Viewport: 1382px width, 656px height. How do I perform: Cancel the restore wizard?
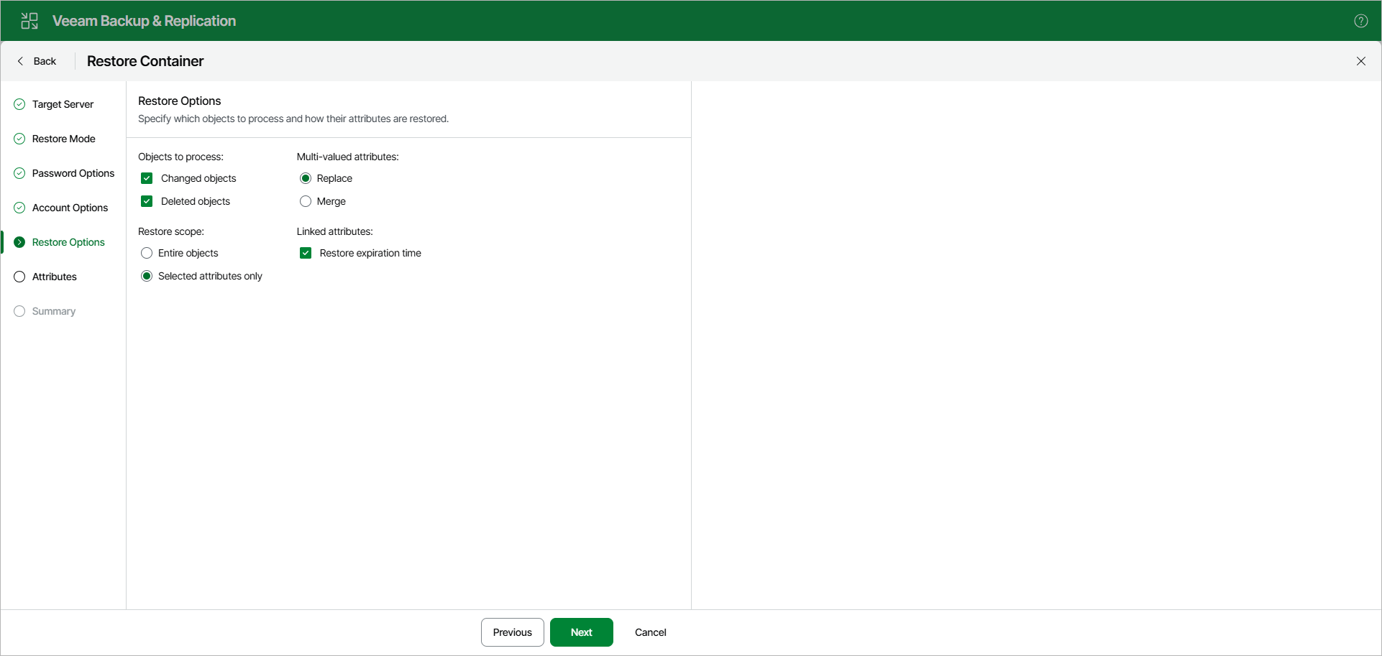point(651,632)
